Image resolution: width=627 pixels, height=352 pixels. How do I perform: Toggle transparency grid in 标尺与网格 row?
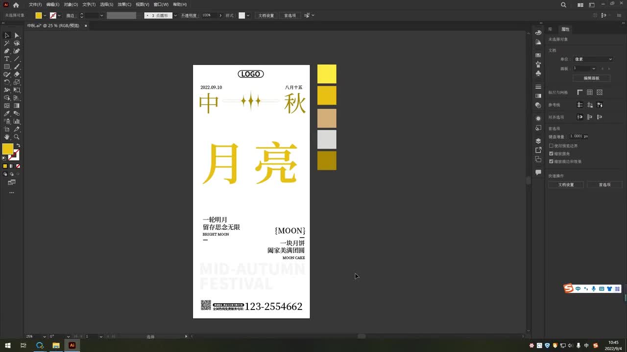click(x=600, y=92)
